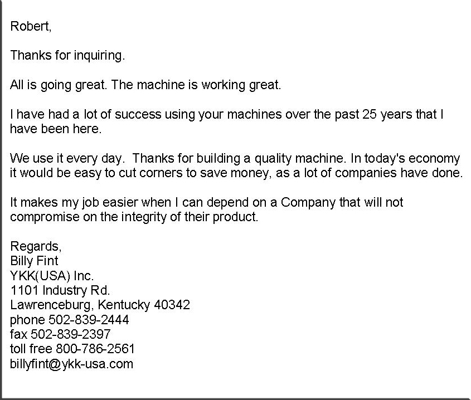Click toll free number 800-786-2561

(x=95, y=349)
